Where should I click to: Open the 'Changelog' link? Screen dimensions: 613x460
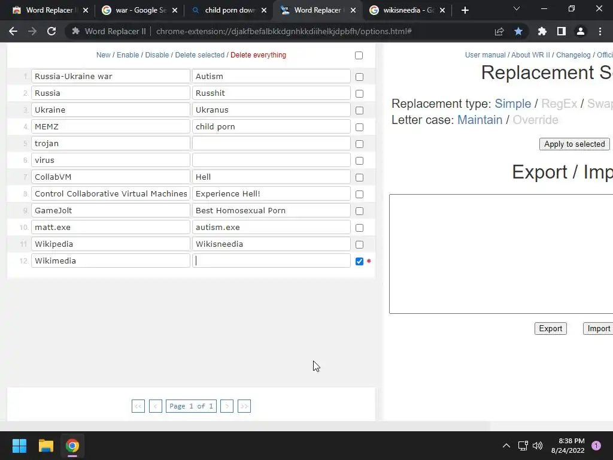[x=573, y=55]
